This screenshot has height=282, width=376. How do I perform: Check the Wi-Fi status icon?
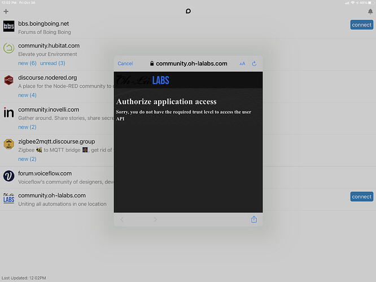click(353, 3)
